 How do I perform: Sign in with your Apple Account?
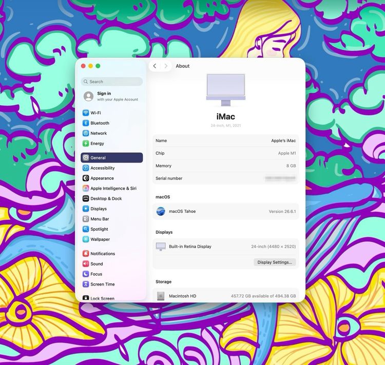112,96
